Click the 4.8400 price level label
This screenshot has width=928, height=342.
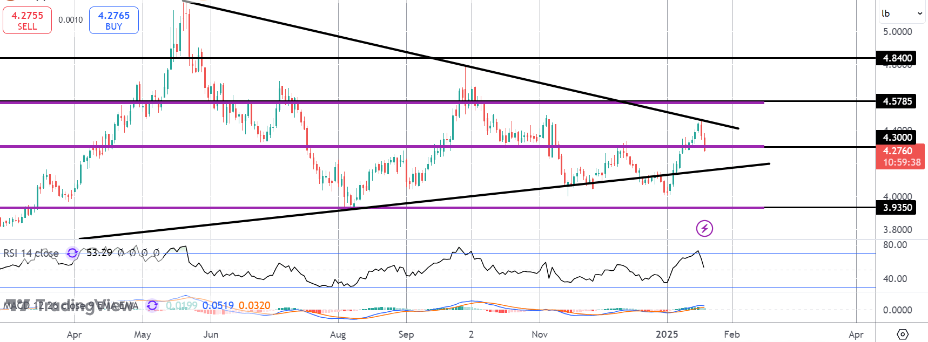point(896,58)
